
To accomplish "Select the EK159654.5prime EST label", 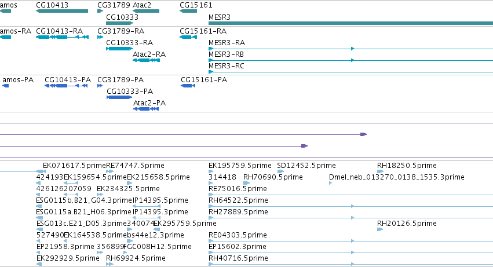I will [x=95, y=177].
